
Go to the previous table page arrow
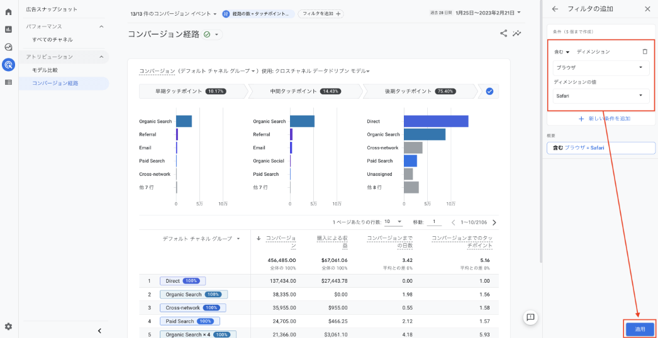point(453,222)
